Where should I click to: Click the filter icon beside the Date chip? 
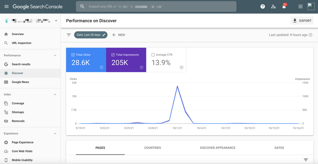coord(69,35)
